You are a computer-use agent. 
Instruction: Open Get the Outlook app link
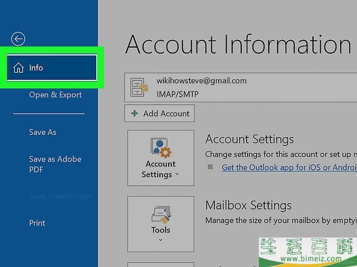(x=289, y=167)
